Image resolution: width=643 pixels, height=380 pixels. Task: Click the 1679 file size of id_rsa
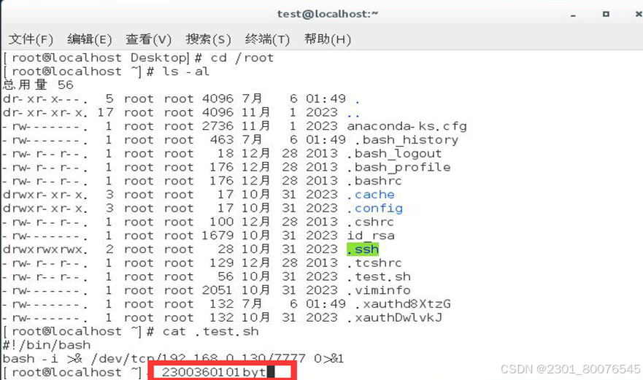click(217, 236)
